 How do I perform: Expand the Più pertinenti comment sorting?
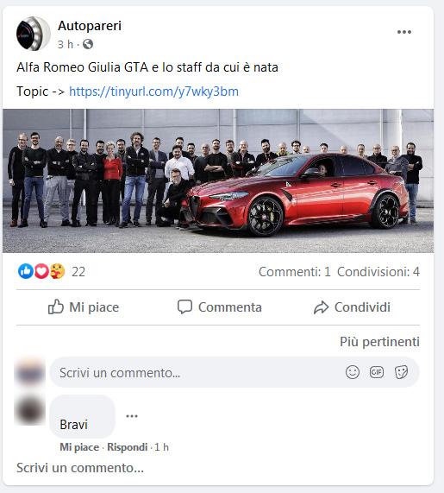coord(379,342)
